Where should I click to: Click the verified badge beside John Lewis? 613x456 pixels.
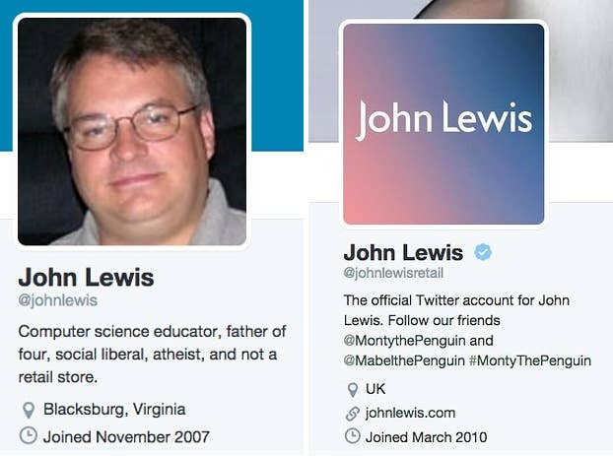point(483,252)
